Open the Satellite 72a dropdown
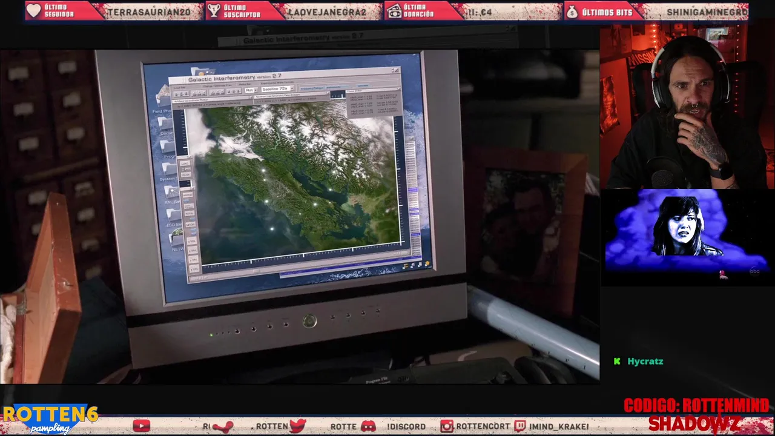 [x=277, y=89]
